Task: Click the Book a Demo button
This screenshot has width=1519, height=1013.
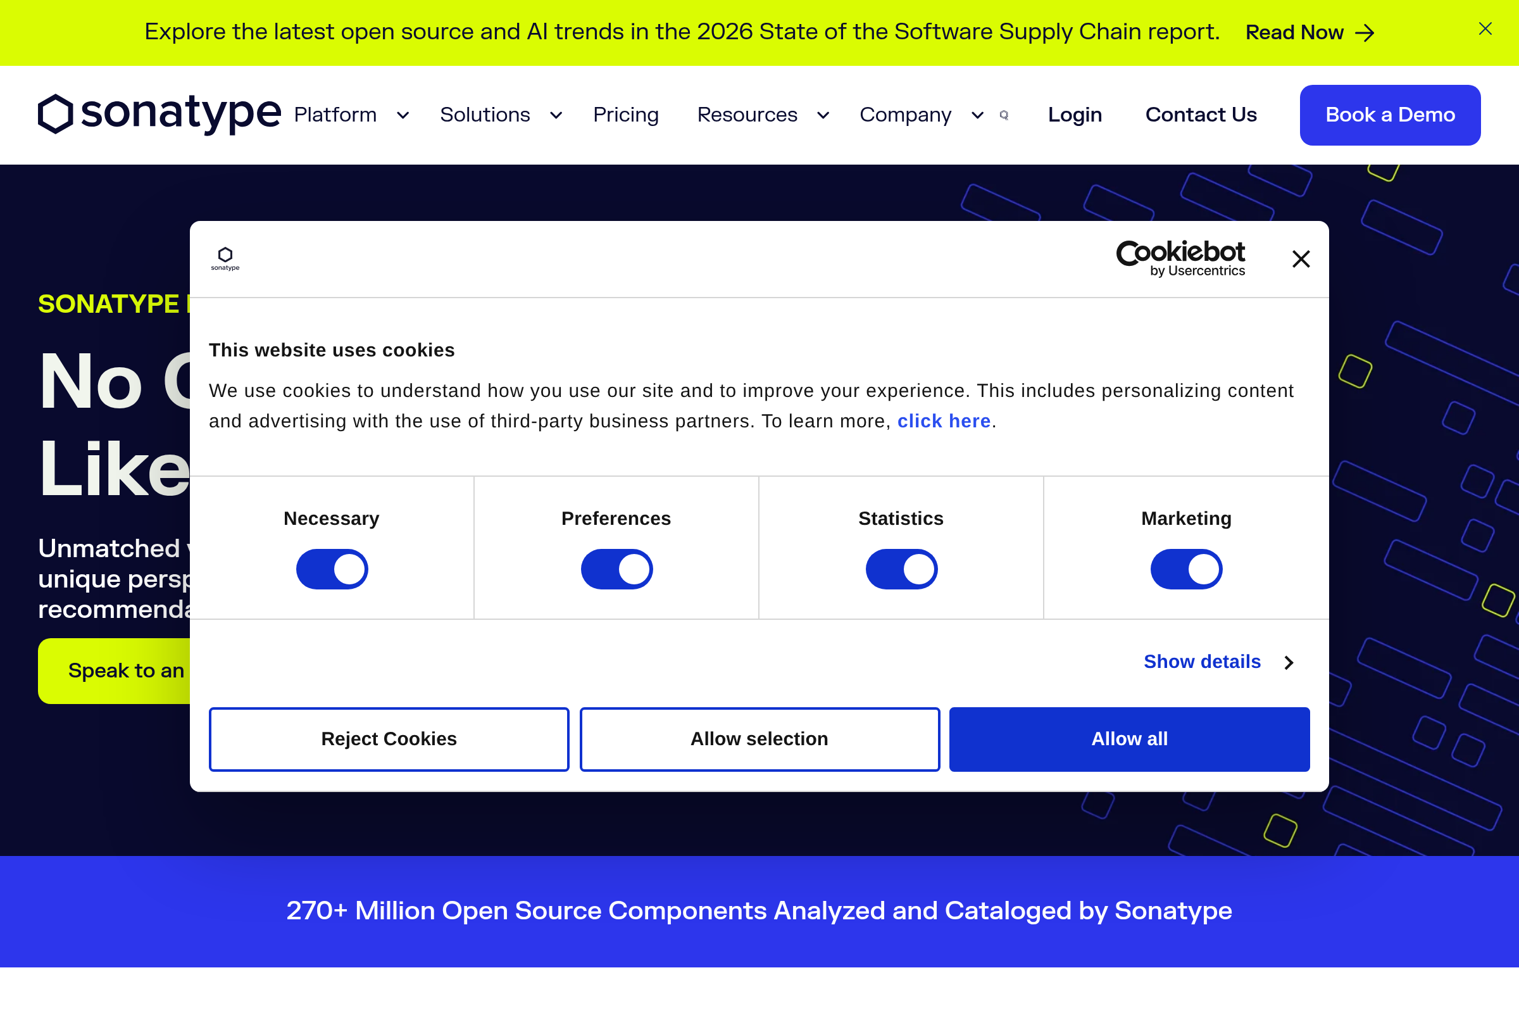Action: pyautogui.click(x=1390, y=115)
